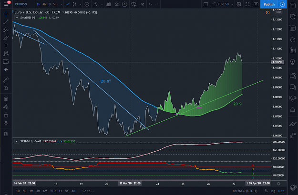Open the EURUSD saved layout dropdown arrow

[232, 4]
